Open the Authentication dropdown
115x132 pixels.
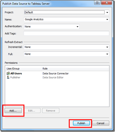52,27
